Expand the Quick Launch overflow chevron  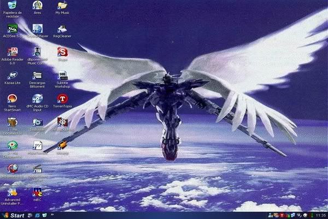[x=52, y=215]
